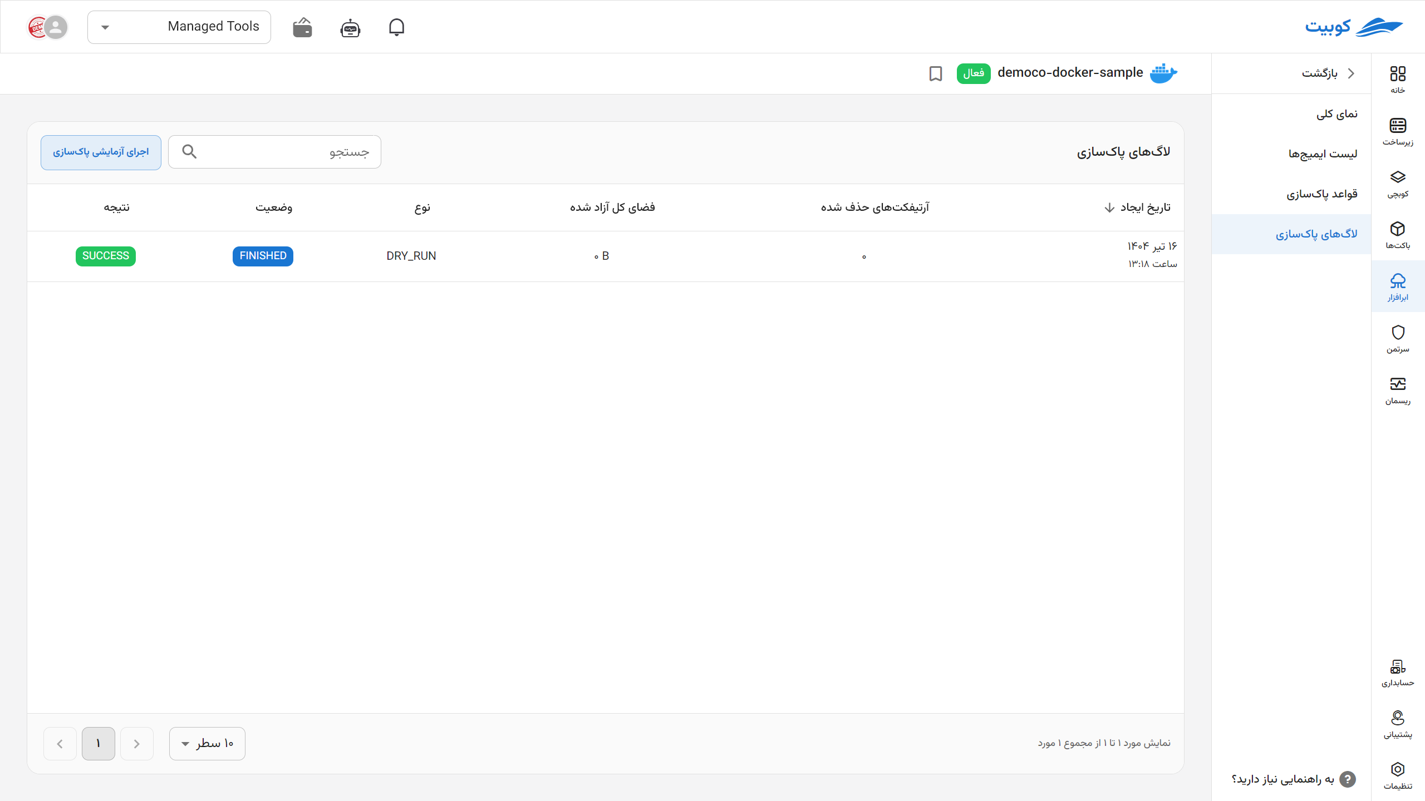Click the pagination summary text

pos(1104,743)
